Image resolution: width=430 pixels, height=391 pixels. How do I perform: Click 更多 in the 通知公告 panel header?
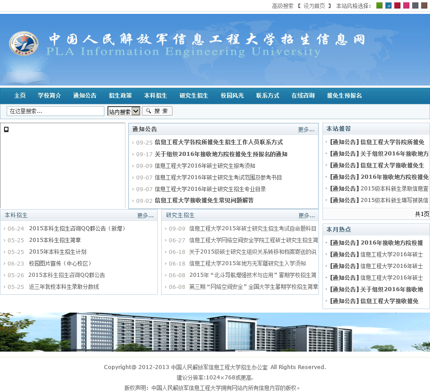tap(306, 129)
